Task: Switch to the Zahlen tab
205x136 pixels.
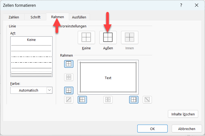Action: coord(14,17)
